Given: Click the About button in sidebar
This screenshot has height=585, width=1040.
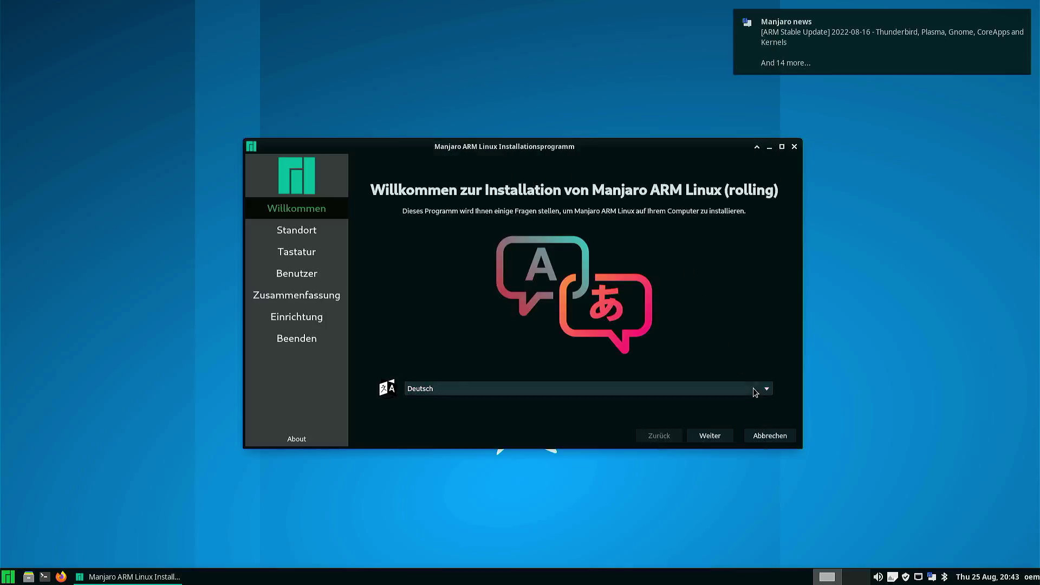Looking at the screenshot, I should coord(296,439).
